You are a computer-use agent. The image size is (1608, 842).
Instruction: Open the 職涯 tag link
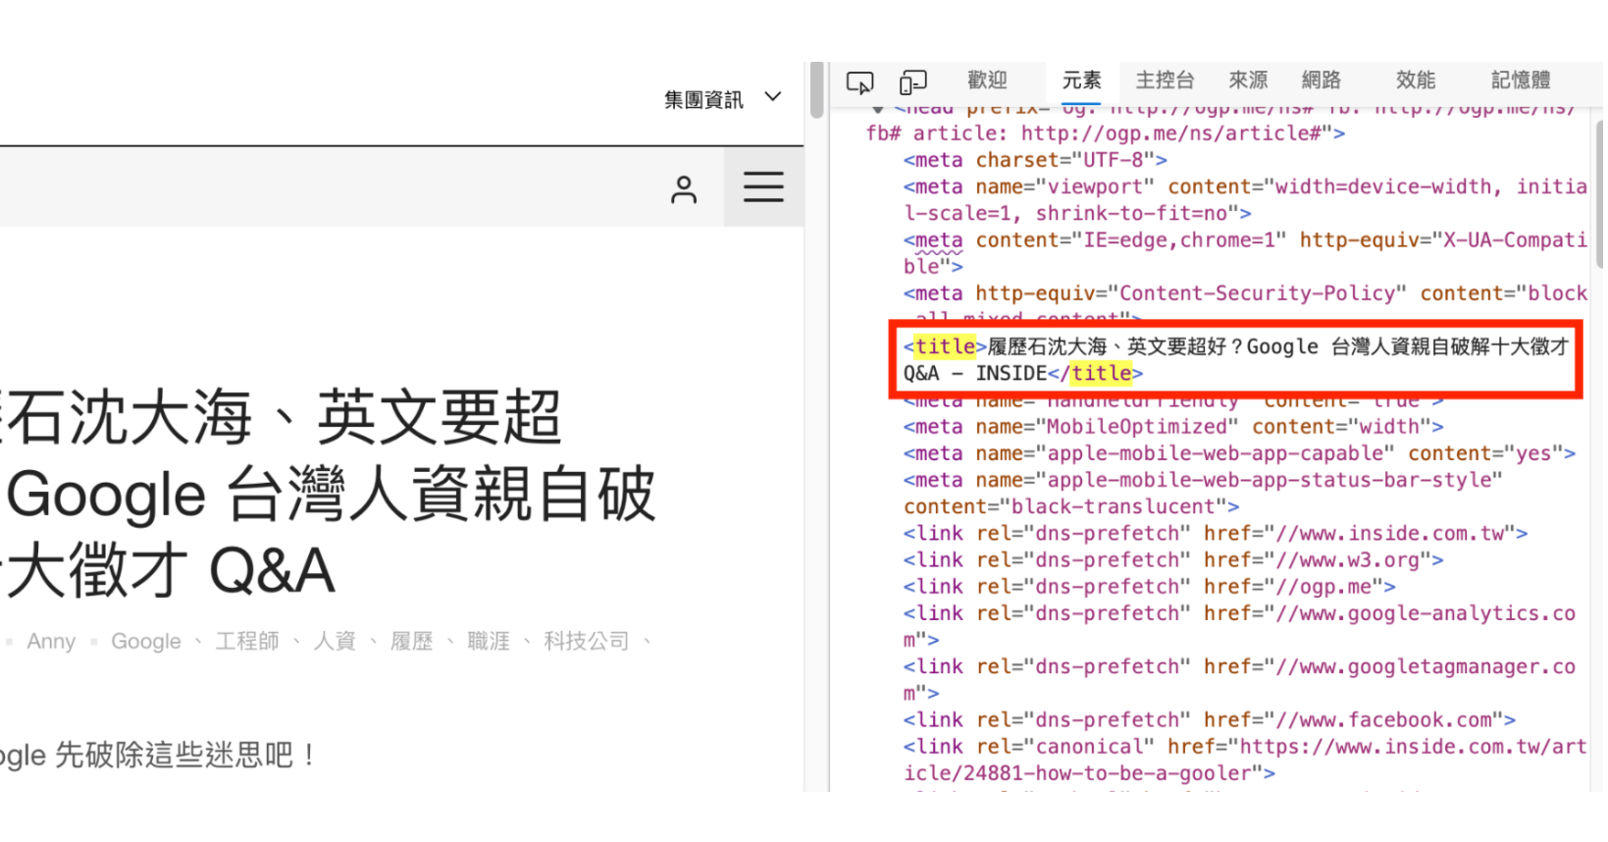coord(489,642)
